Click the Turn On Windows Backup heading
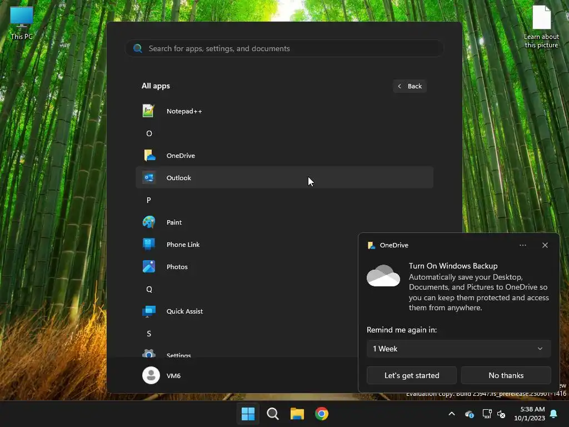Screen dimensions: 569x427 pos(453,266)
